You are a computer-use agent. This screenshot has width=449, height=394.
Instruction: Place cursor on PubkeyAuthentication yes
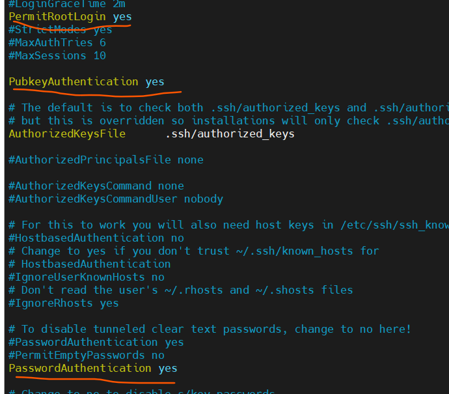coord(87,82)
